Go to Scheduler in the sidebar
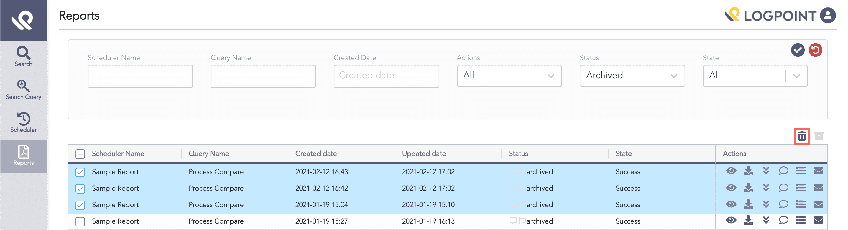 coord(23,122)
